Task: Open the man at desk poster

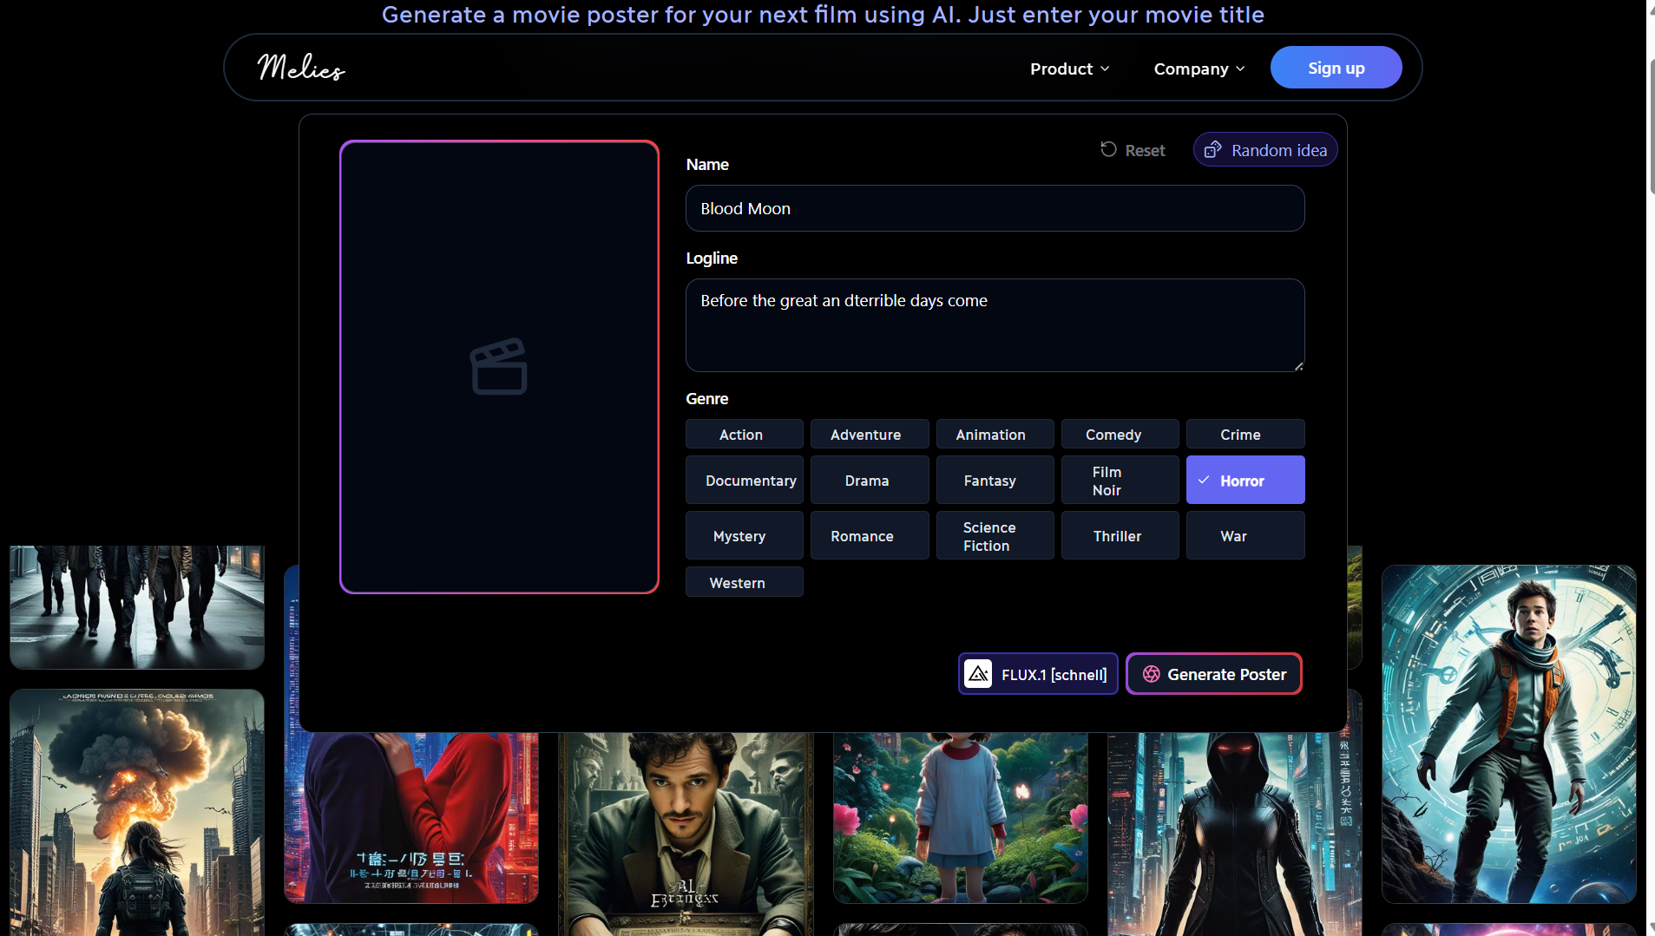Action: [x=686, y=834]
